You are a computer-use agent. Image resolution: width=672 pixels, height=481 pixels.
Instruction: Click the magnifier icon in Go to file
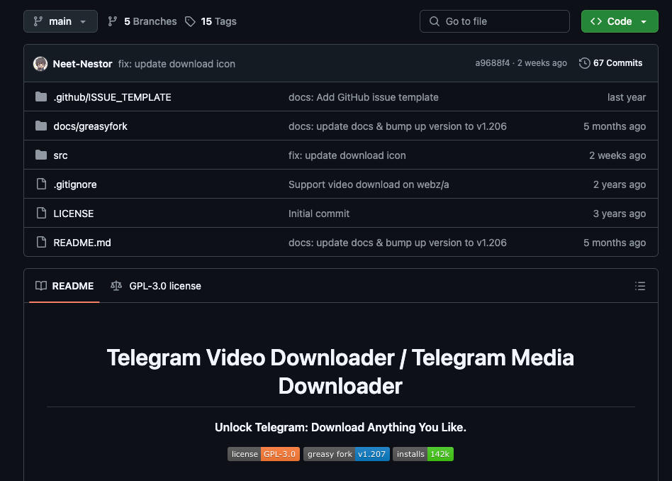(x=434, y=21)
